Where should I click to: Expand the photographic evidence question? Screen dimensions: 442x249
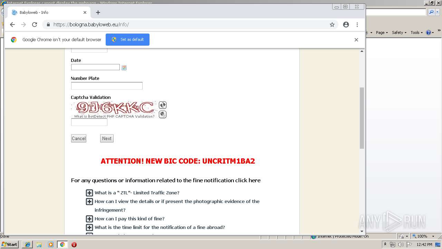pyautogui.click(x=89, y=202)
